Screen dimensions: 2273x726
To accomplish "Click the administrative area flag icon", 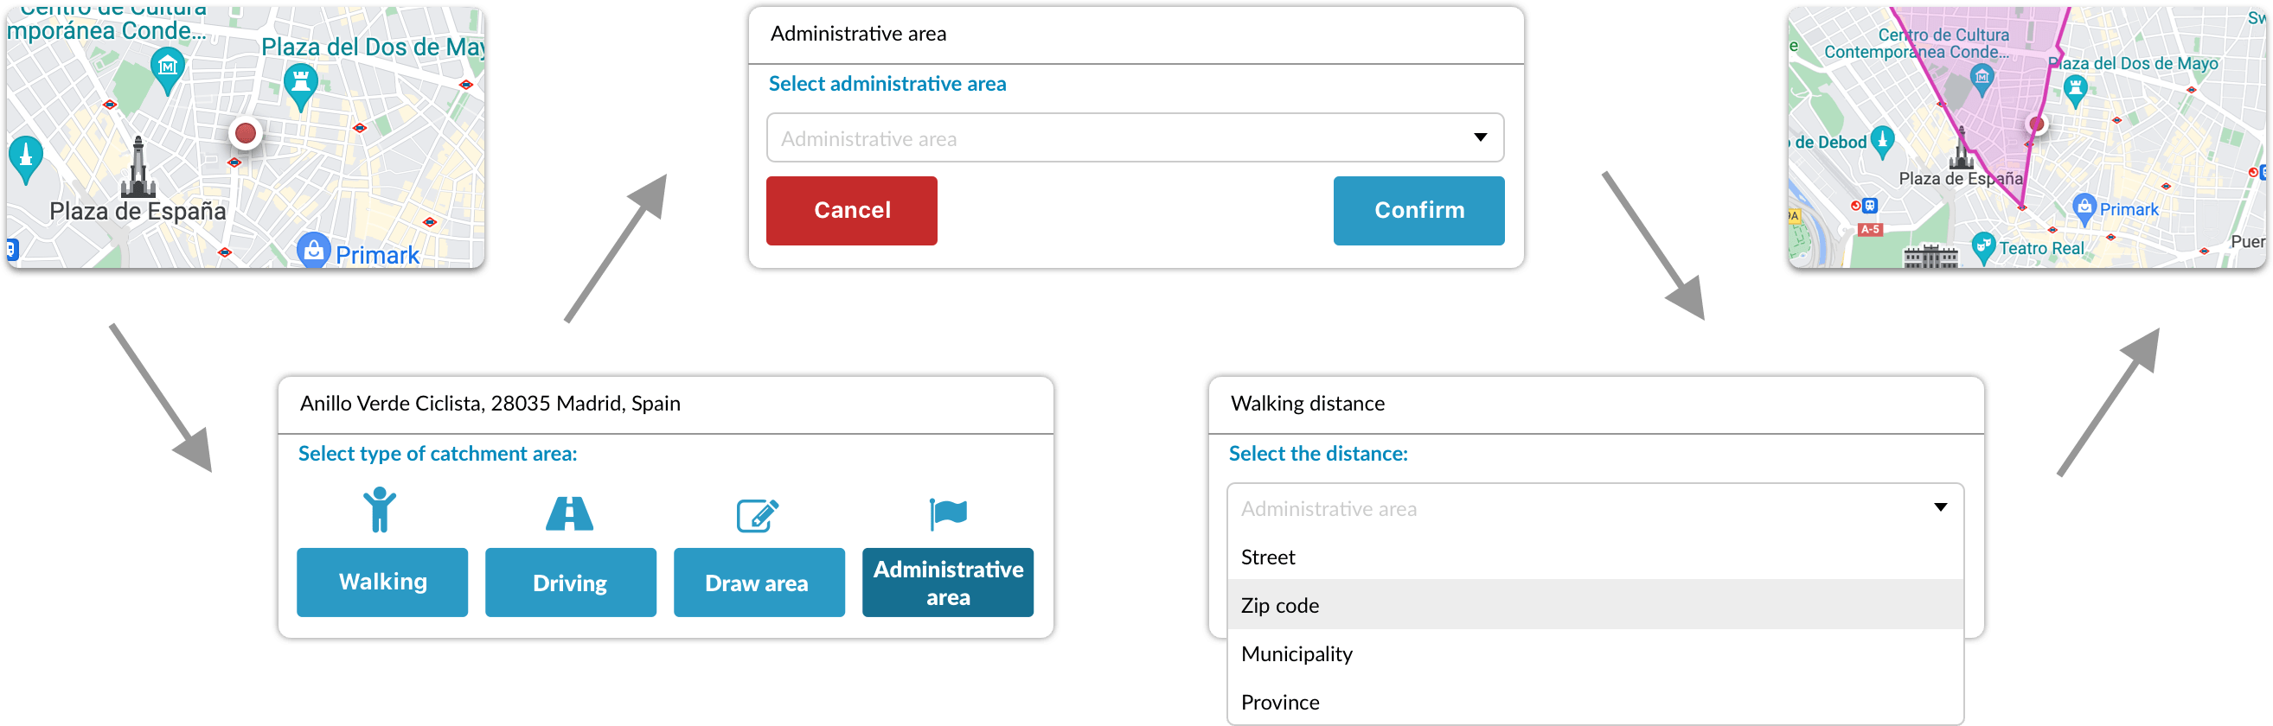I will pos(948,512).
